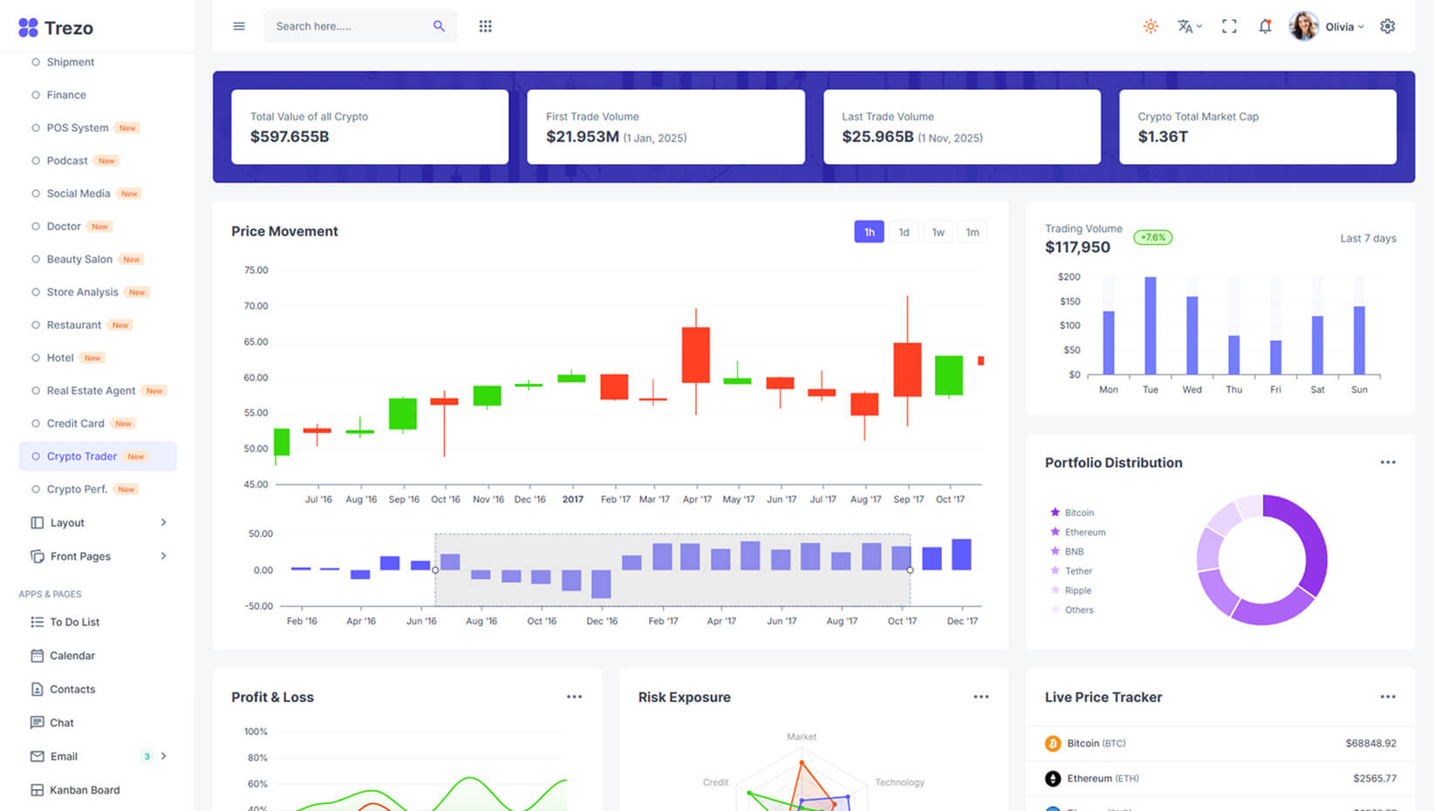Select the 1d Price Movement tab
1434x811 pixels.
[904, 232]
